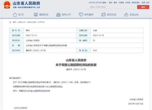The height and width of the screenshot is (110, 152).
Task: Click the red 搜索 search button
Action: (143, 7)
